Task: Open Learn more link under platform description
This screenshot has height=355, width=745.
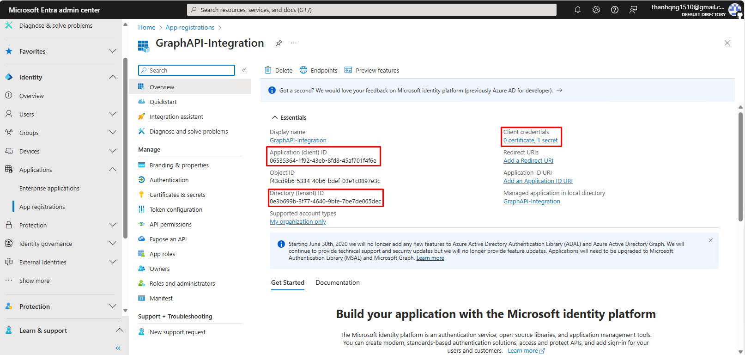Action: point(527,351)
